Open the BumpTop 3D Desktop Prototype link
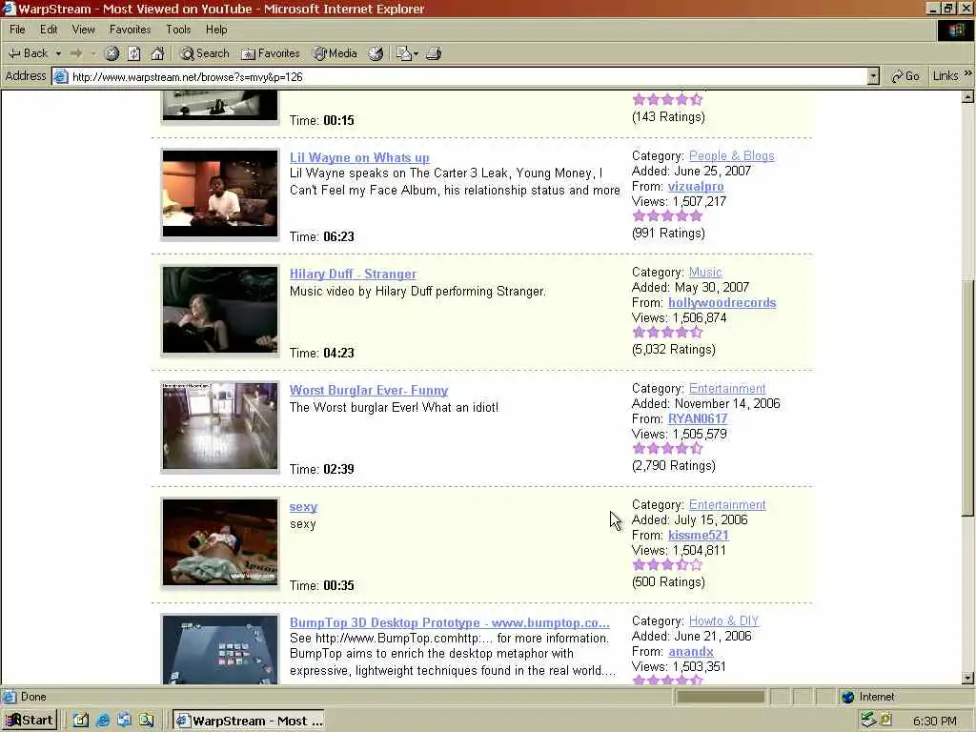This screenshot has width=976, height=732. pos(450,622)
